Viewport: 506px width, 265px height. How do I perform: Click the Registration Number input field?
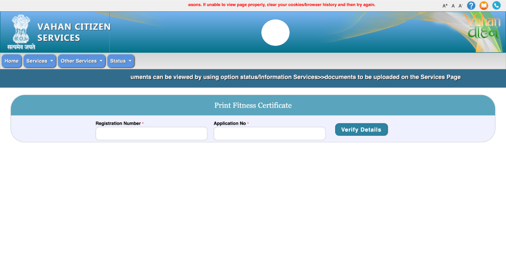point(151,133)
